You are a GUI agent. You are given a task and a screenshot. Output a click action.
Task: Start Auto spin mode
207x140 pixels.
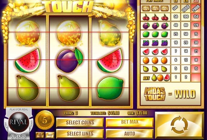130,134
